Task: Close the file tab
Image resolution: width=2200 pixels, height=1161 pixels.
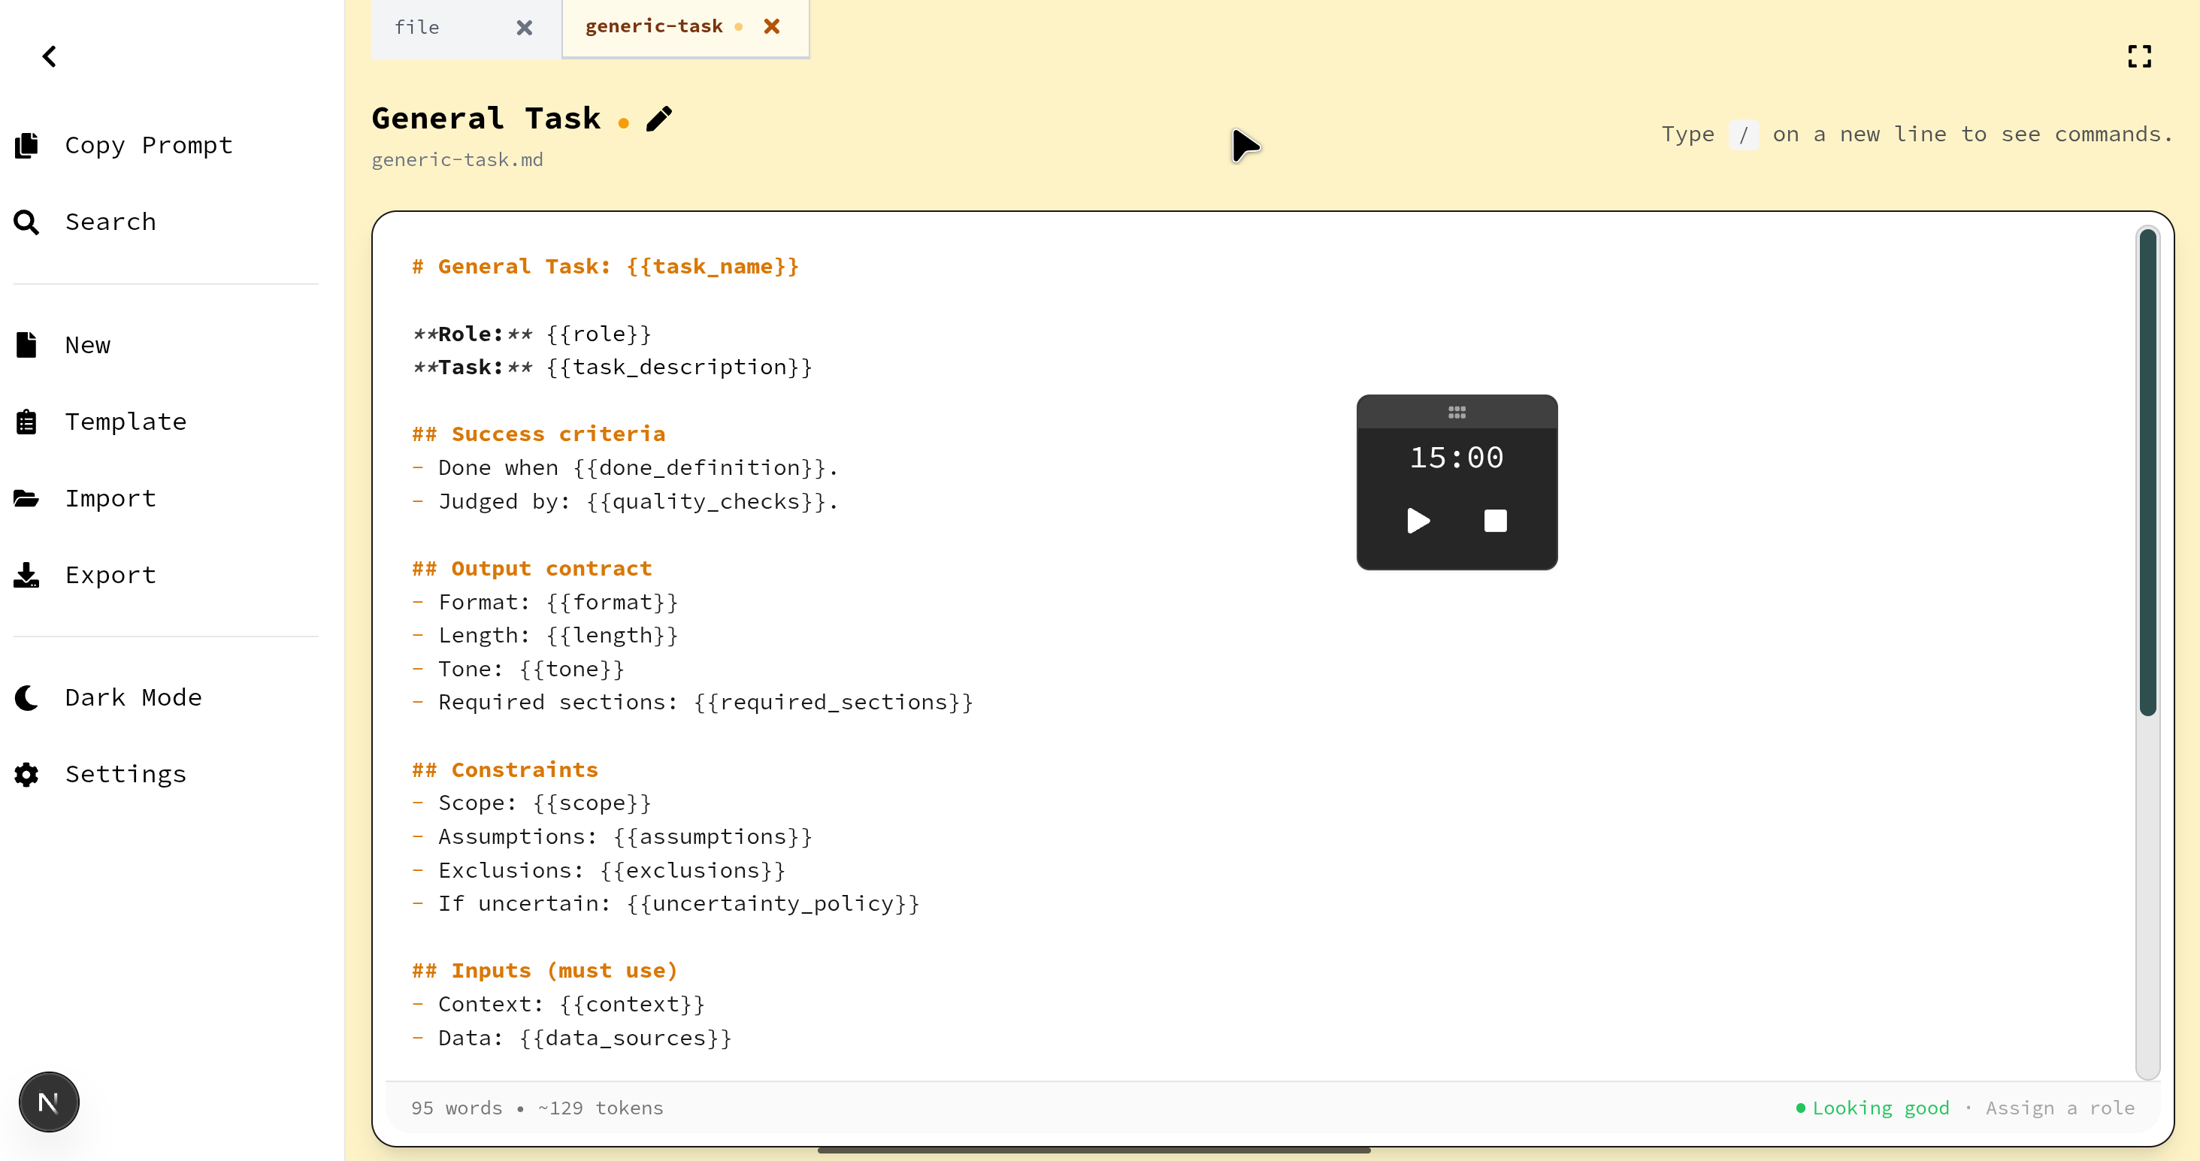Action: click(x=524, y=27)
